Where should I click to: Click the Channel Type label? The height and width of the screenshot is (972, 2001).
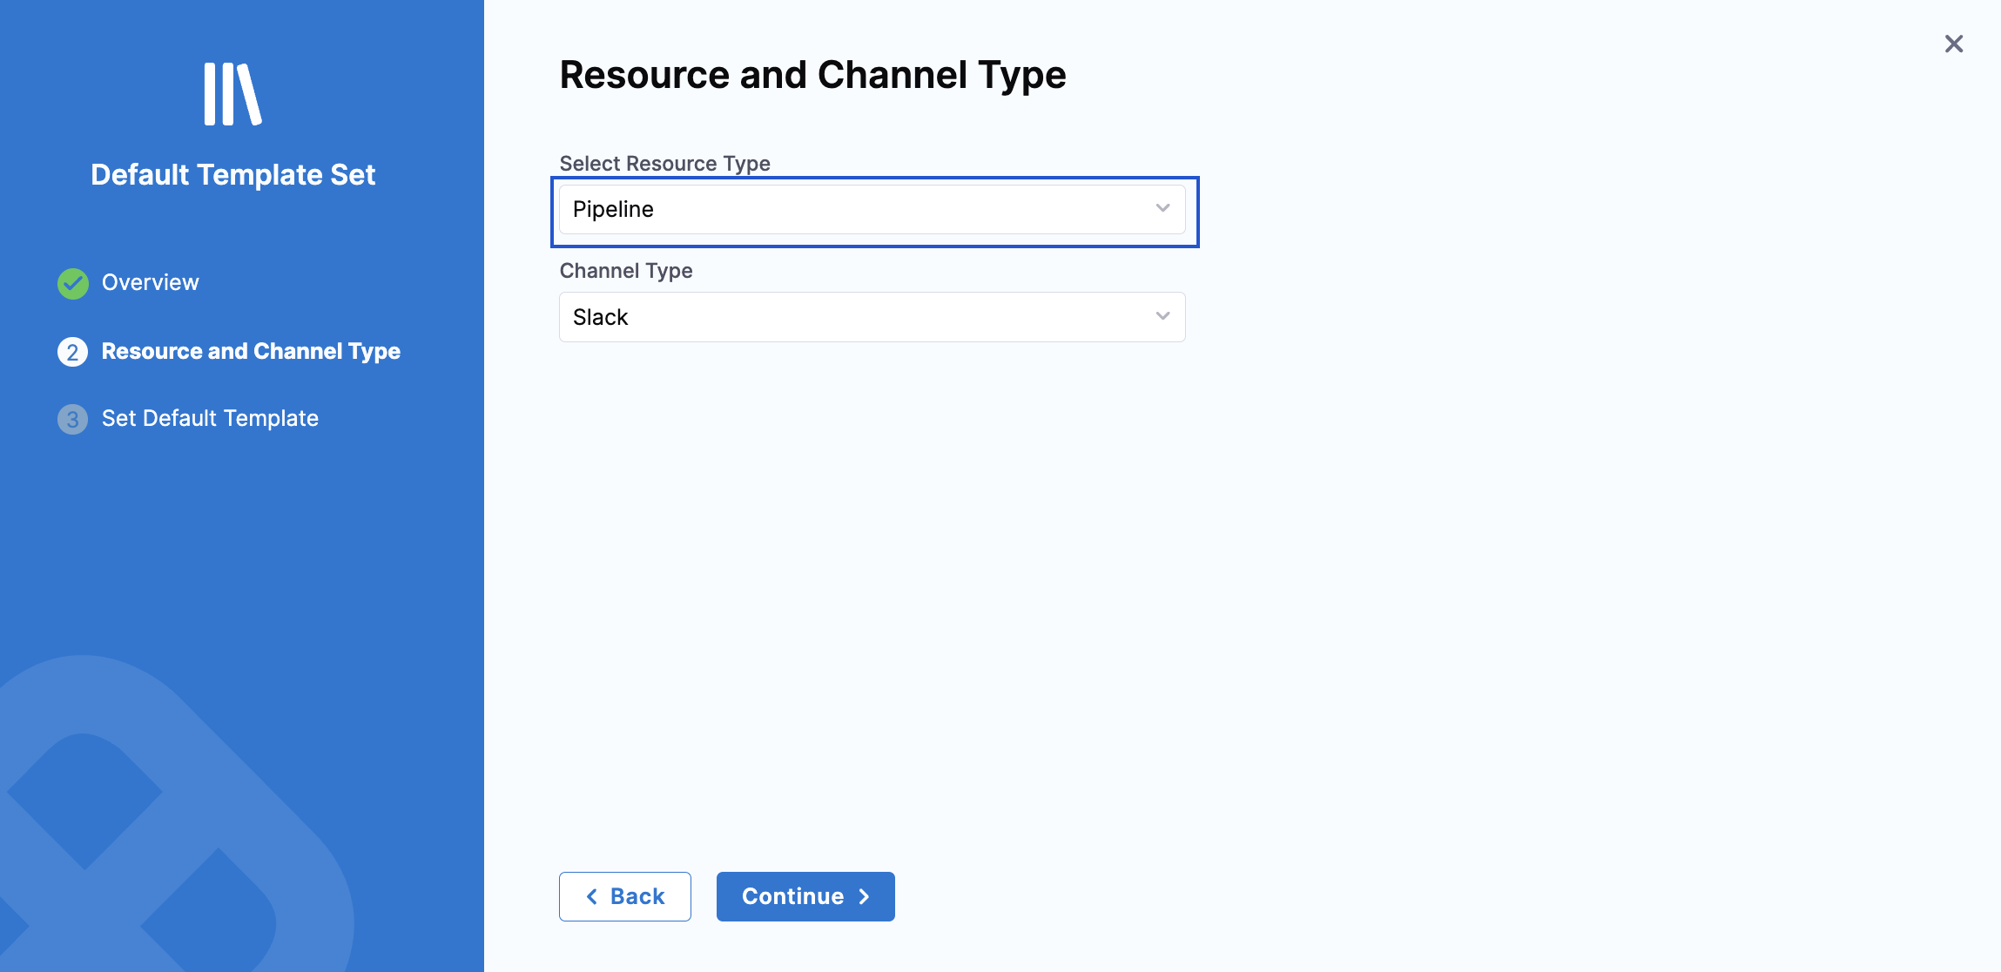pyautogui.click(x=626, y=270)
